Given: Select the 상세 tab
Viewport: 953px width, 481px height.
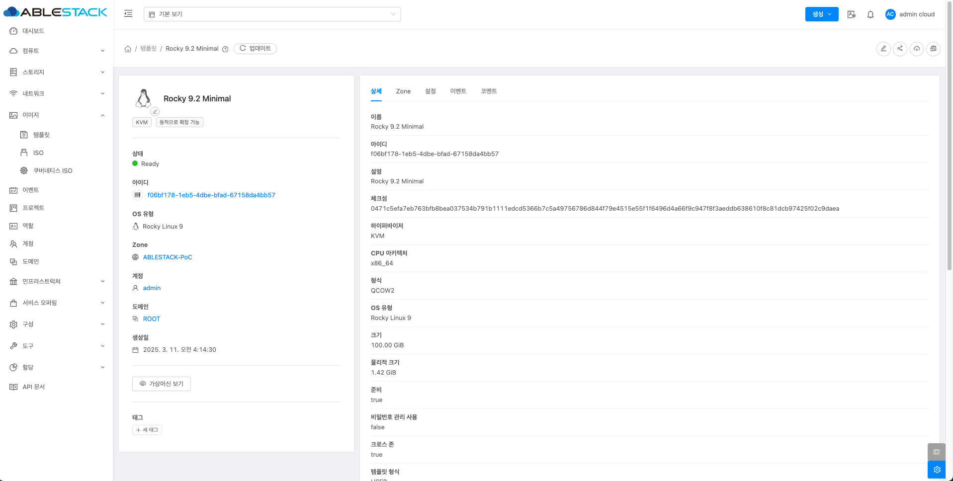Looking at the screenshot, I should 376,91.
